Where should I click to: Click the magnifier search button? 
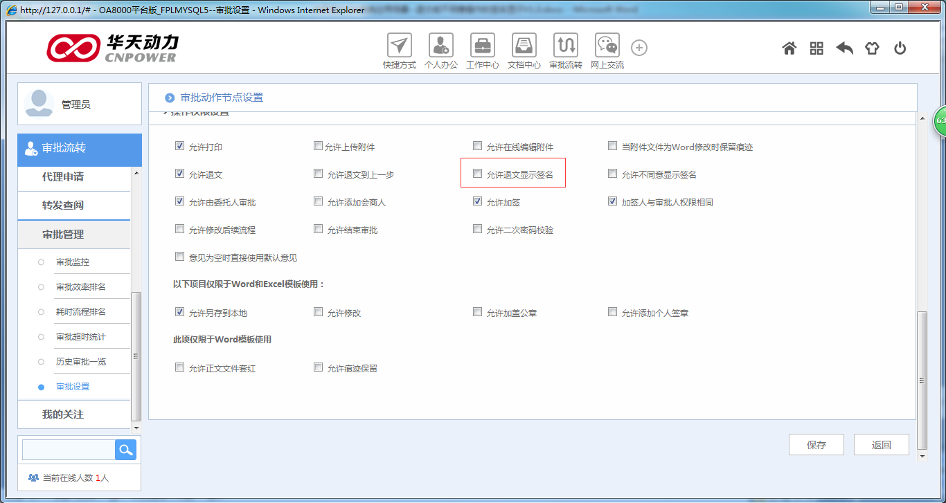tap(125, 450)
